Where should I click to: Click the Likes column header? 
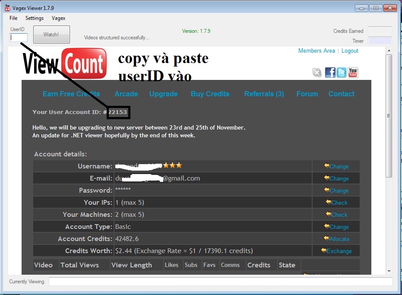click(x=171, y=265)
